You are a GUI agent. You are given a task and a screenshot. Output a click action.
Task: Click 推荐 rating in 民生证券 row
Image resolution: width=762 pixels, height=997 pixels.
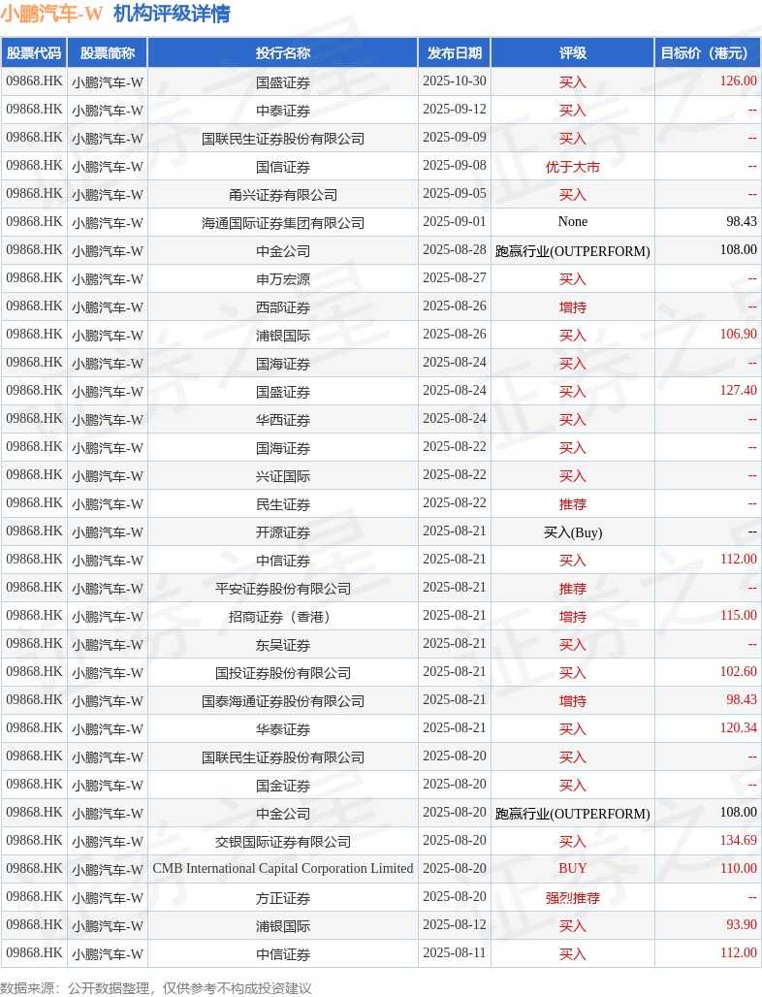pos(573,504)
